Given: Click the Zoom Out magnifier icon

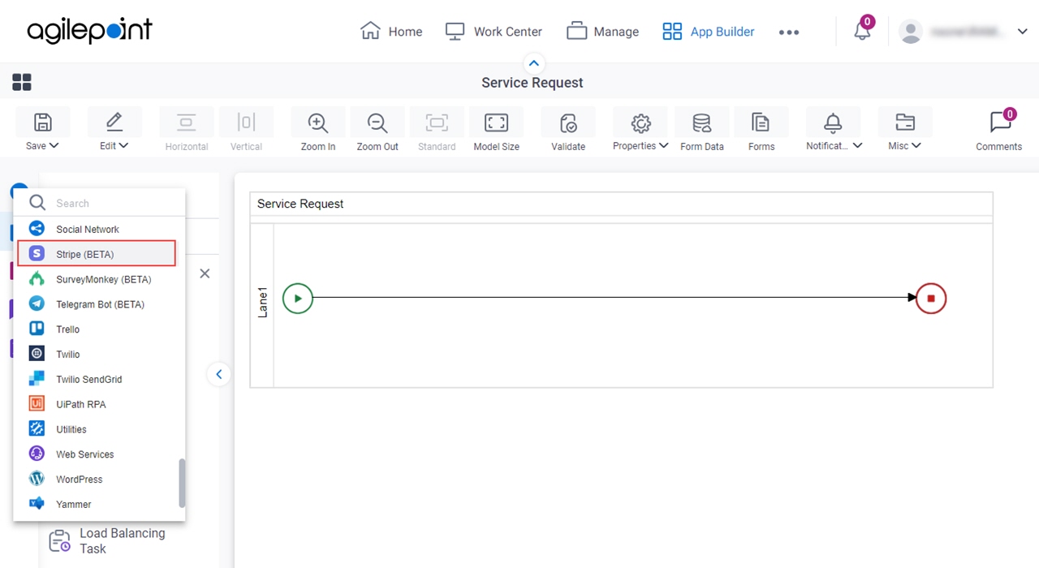Looking at the screenshot, I should tap(377, 123).
